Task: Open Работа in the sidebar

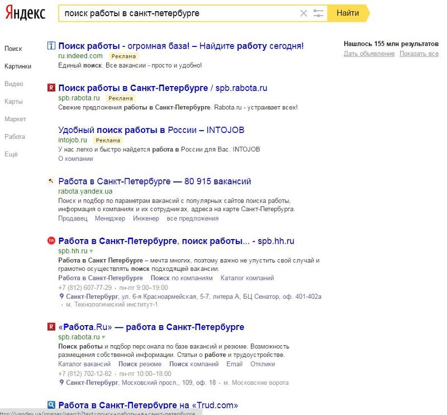Action: (15, 137)
